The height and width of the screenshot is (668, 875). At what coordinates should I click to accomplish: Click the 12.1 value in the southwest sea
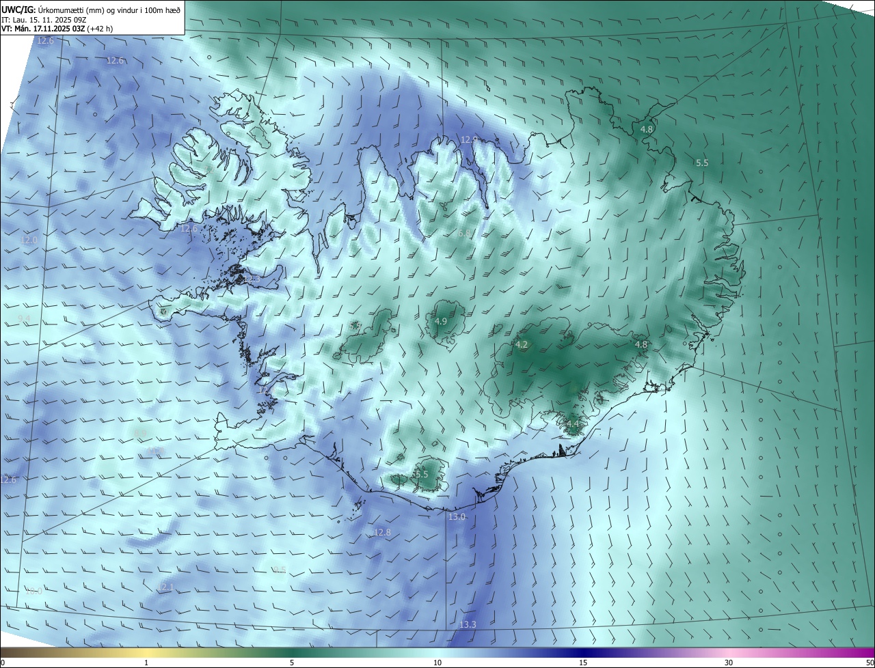(x=166, y=587)
